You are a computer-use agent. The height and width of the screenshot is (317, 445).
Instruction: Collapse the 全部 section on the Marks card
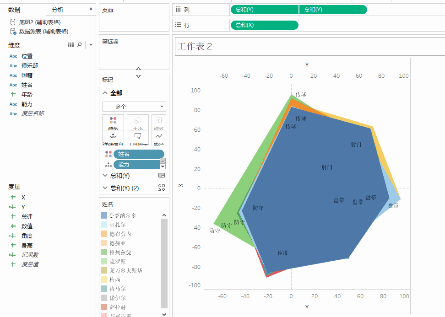pos(105,92)
